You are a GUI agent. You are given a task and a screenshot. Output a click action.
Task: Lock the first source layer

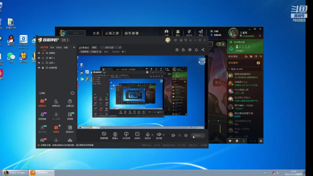click(43, 53)
